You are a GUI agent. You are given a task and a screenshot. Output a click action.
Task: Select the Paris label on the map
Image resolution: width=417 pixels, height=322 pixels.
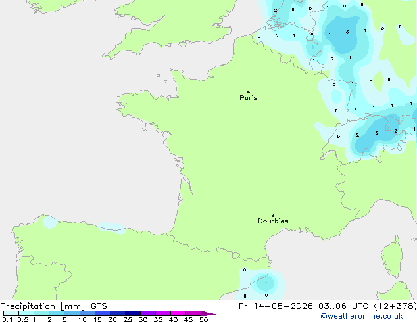click(x=249, y=98)
